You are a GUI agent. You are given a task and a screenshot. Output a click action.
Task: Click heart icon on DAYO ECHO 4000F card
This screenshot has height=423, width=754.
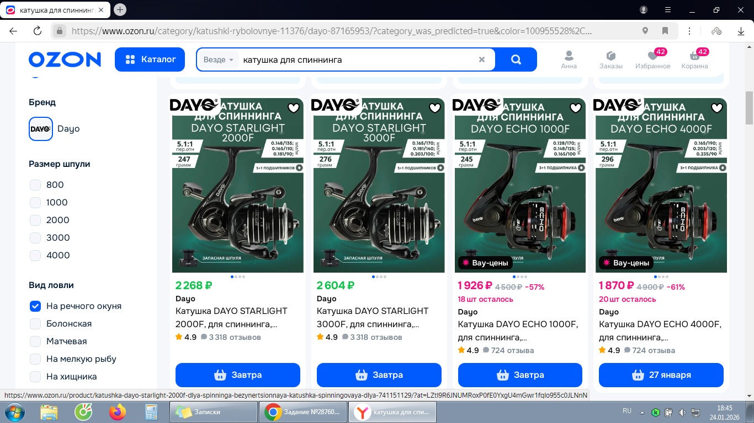coord(717,108)
